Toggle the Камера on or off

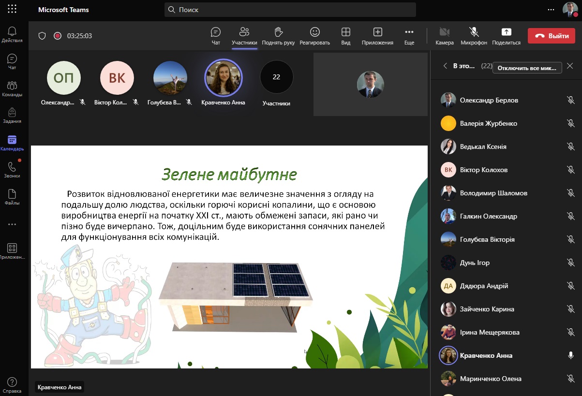coord(444,36)
